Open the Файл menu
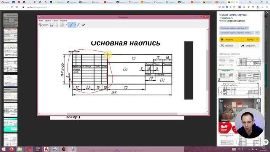Screen dimensions: 270x152 tap(41, 21)
